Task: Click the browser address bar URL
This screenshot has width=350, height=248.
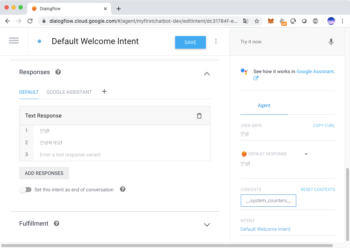Action: click(x=143, y=21)
